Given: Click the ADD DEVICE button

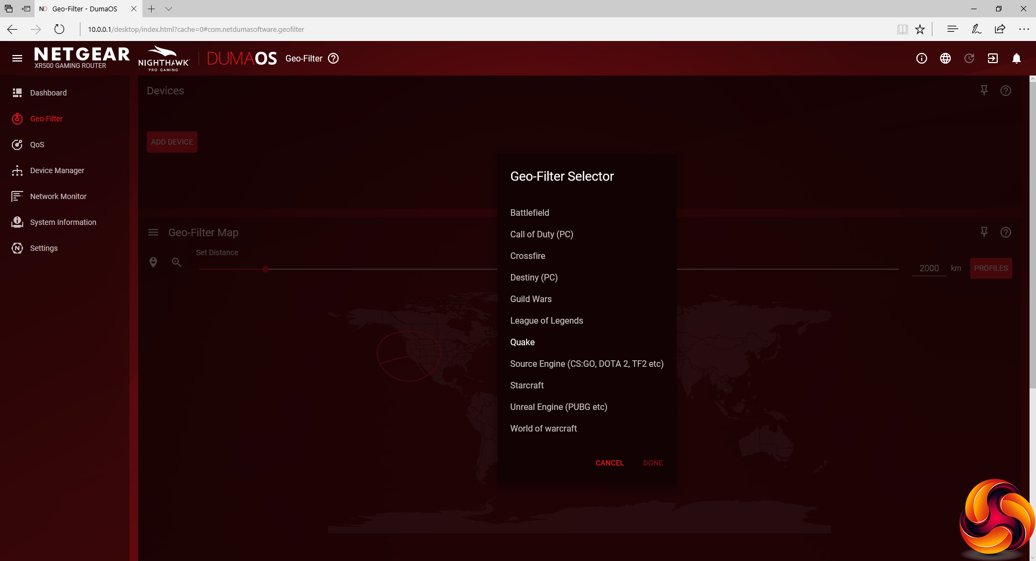Looking at the screenshot, I should coord(172,142).
